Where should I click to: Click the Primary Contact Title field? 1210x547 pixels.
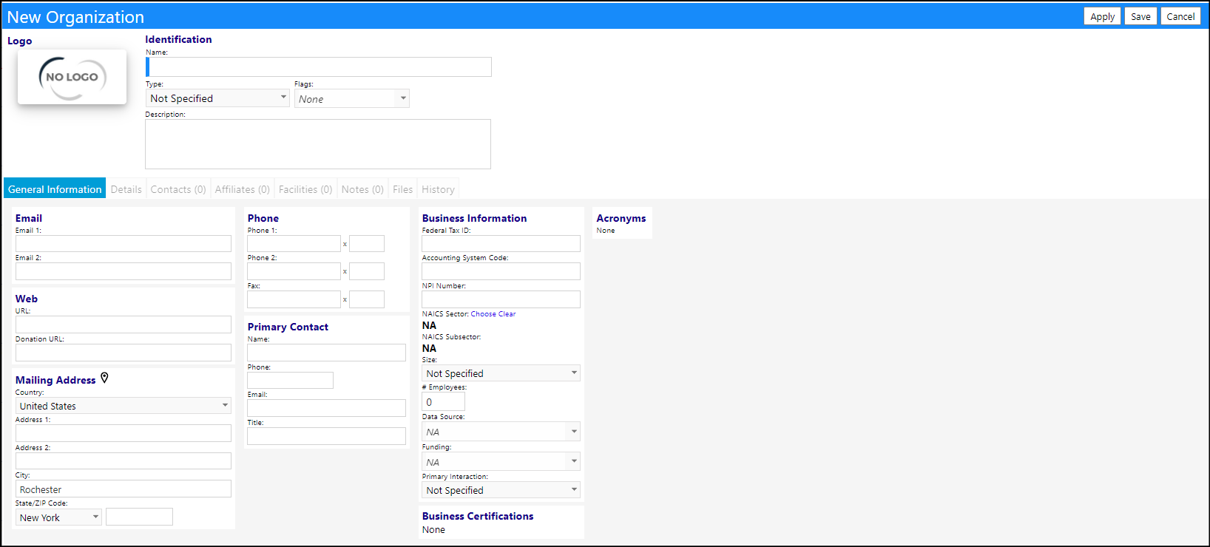coord(326,436)
